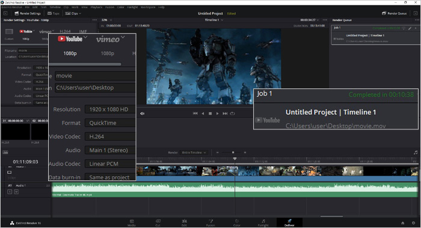Switch to the Deliver page
421x228 pixels.
pos(289,223)
